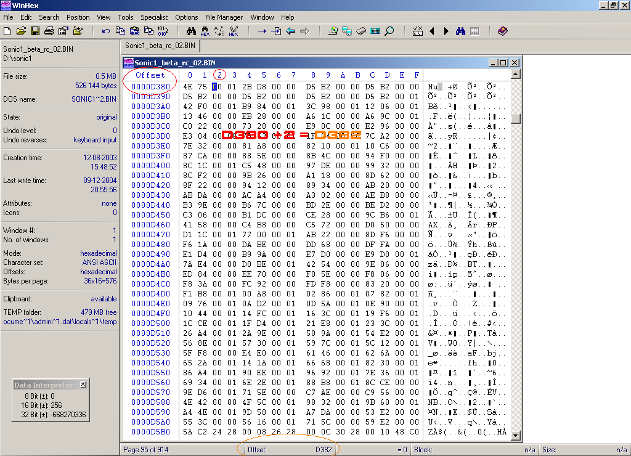Click the magnifying glass Analyze icon
This screenshot has width=631, height=456.
click(x=389, y=31)
